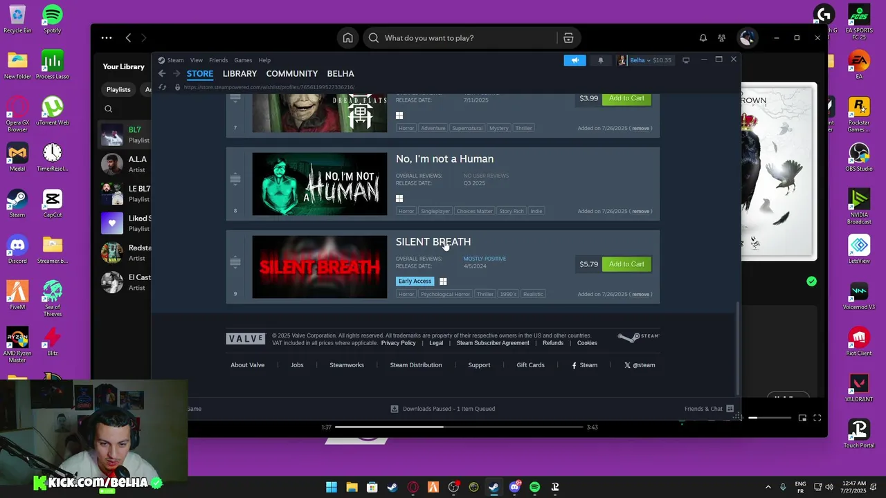Open Friends & Chat in Steam
The image size is (886, 498).
[x=709, y=409]
